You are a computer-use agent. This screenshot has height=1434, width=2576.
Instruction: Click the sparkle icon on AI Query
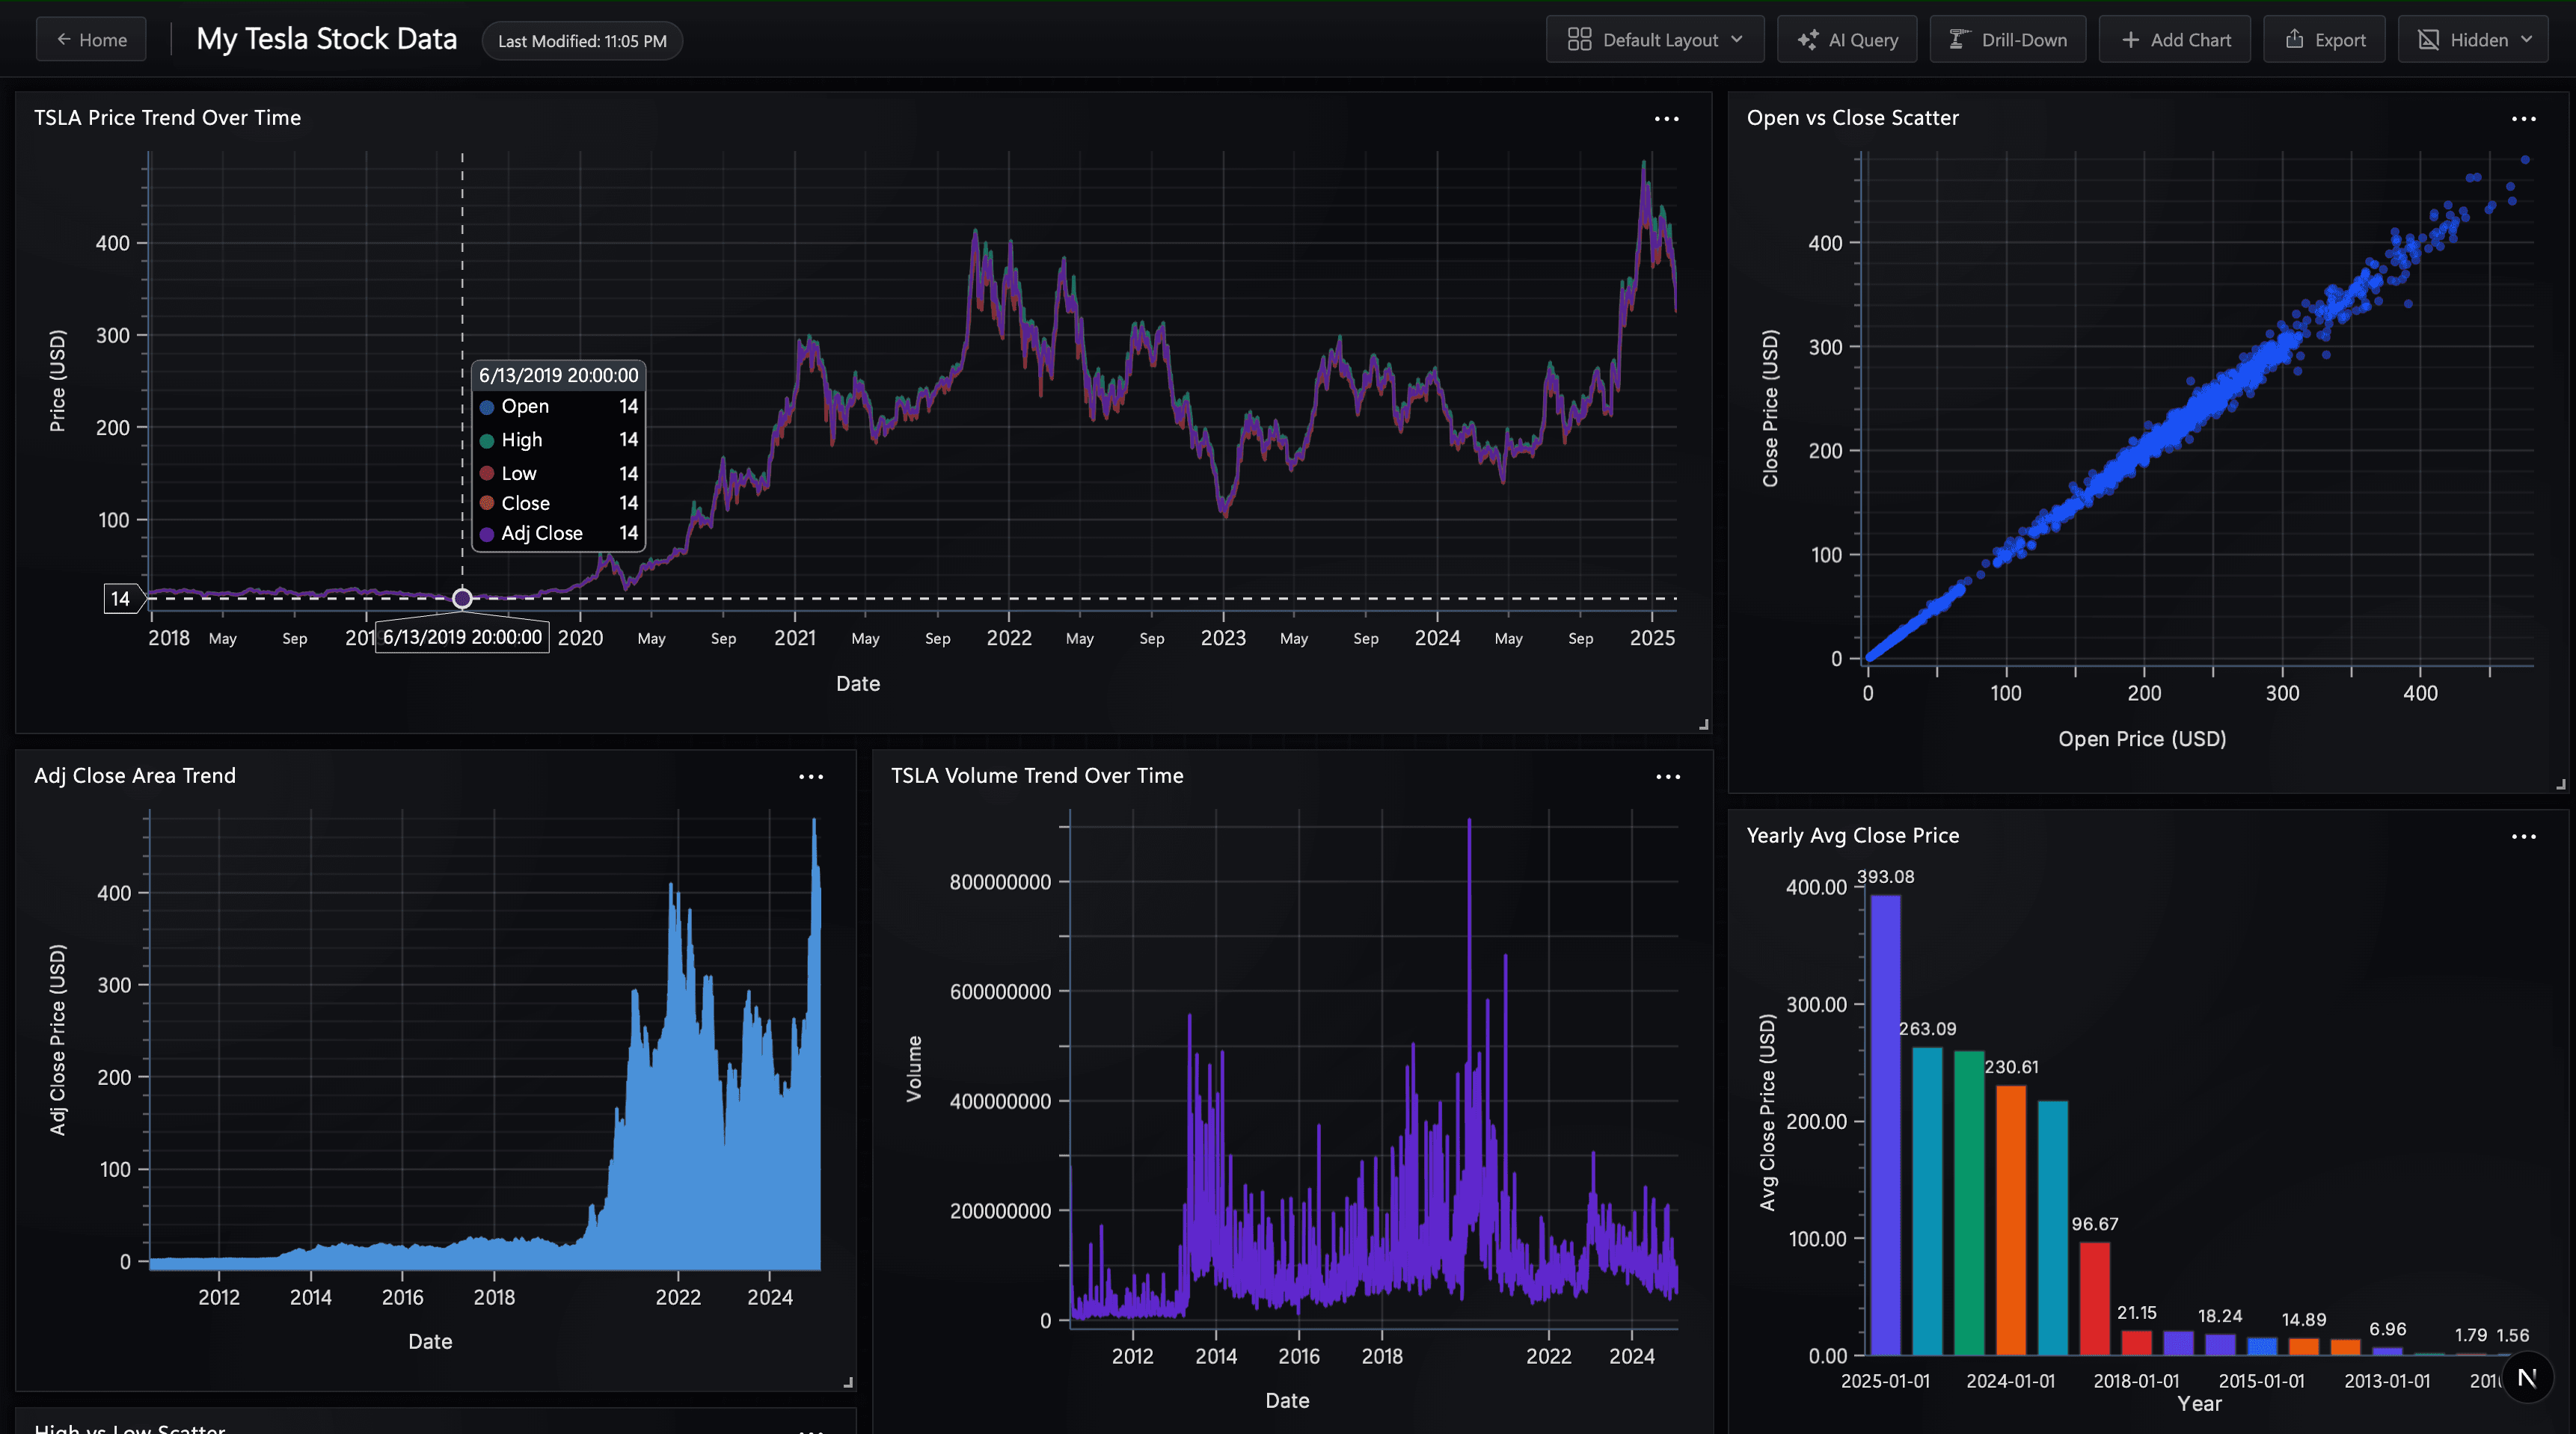1808,40
